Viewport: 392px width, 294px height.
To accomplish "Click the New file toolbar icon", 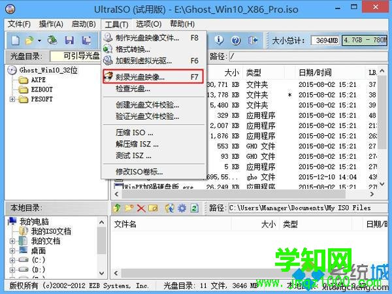I will tap(15, 41).
